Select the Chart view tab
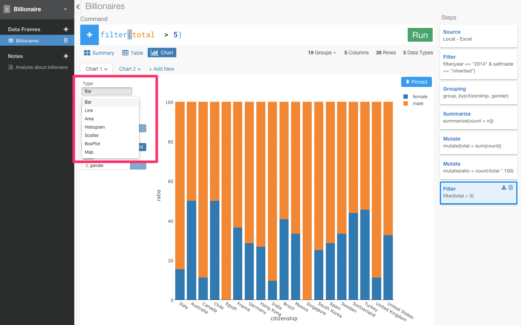The height and width of the screenshot is (325, 521). pos(162,53)
